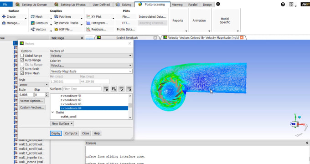Image resolution: width=310 pixels, height=164 pixels.
Task: Open the Profile Data plot option
Action: (126, 30)
